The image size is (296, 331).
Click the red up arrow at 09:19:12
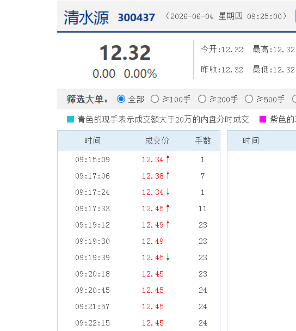tap(168, 224)
